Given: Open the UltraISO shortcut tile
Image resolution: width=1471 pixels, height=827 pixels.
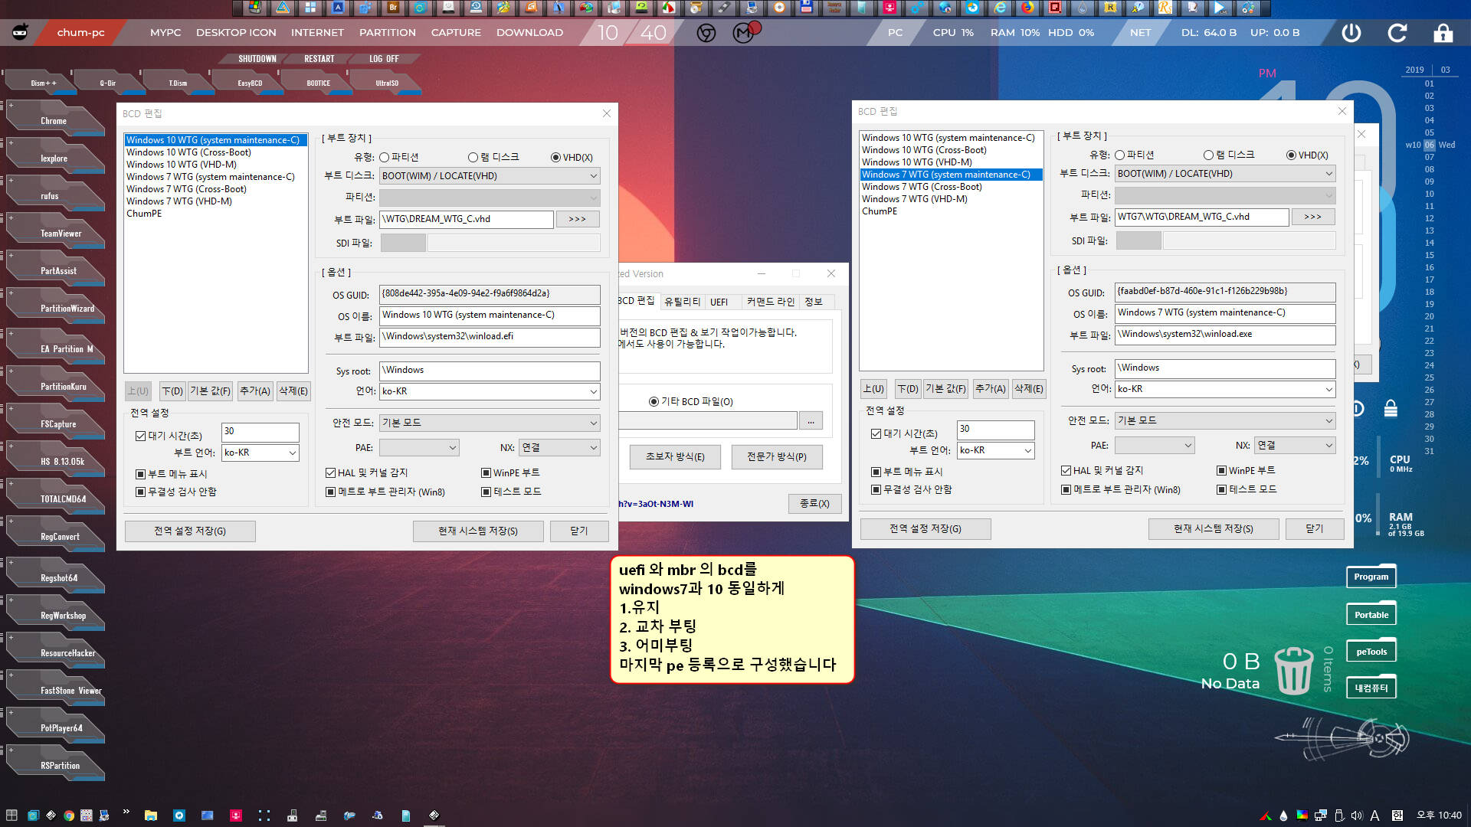Looking at the screenshot, I should pyautogui.click(x=387, y=83).
